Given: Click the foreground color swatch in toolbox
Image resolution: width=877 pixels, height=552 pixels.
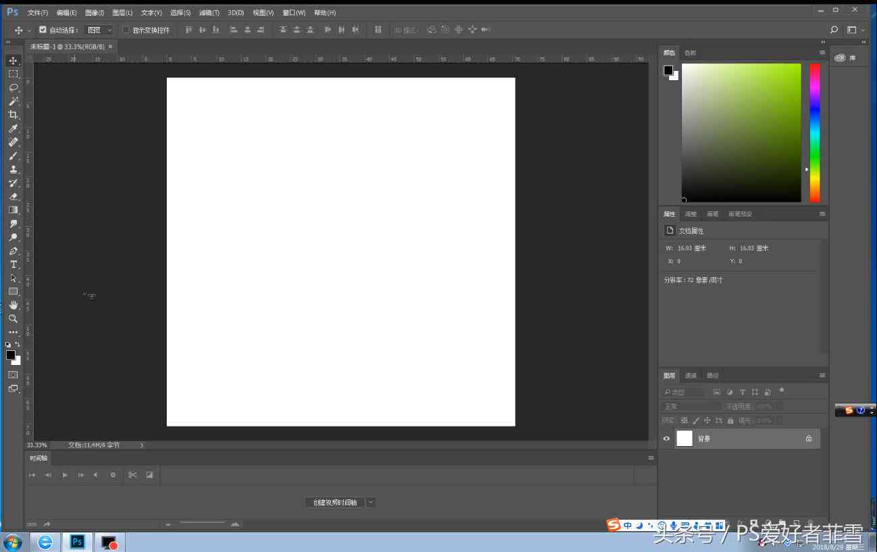Looking at the screenshot, I should pyautogui.click(x=10, y=355).
